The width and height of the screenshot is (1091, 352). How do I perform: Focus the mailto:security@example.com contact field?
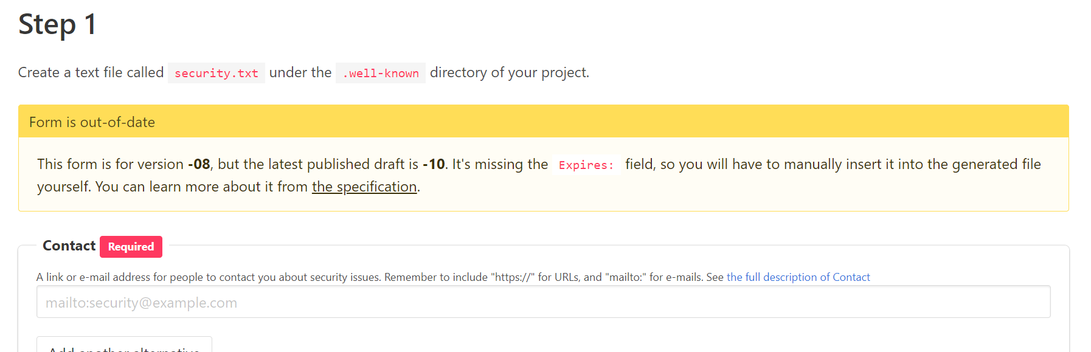[543, 302]
